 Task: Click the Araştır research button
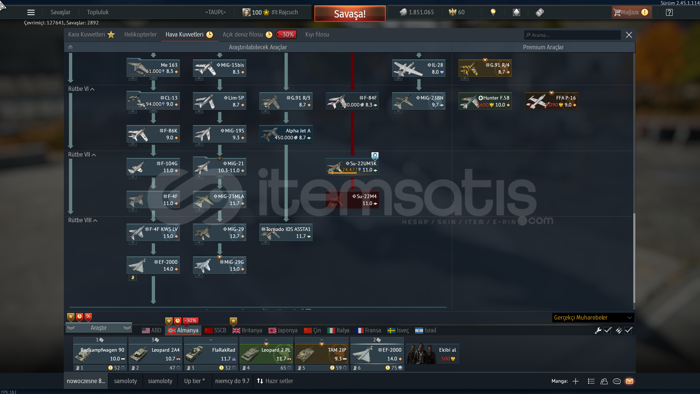[99, 328]
